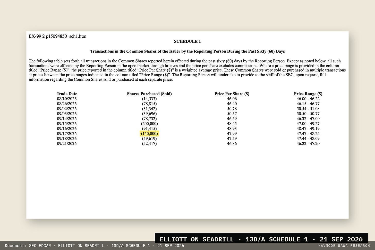
Task: Select the price per share 46.06
Action: [x=232, y=99]
